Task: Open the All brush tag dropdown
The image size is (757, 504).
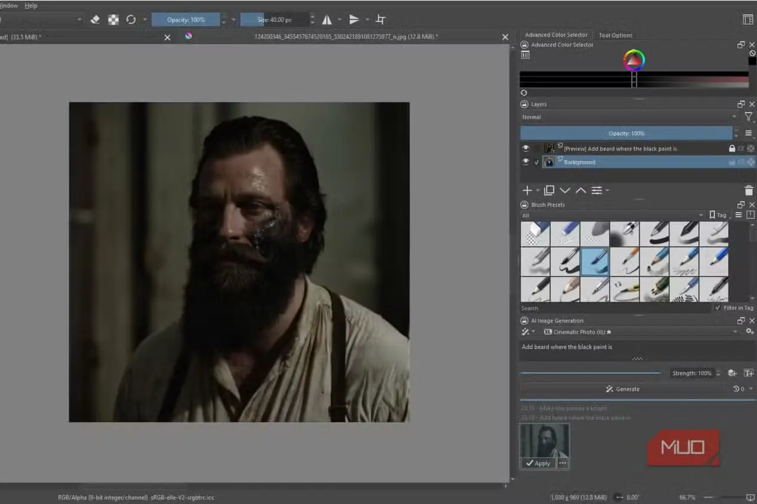Action: point(613,216)
